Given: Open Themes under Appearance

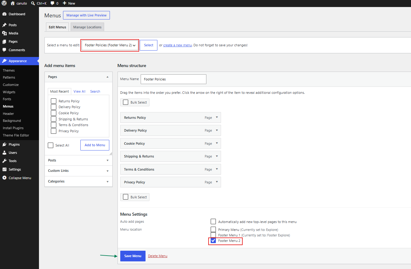Looking at the screenshot, I should (9, 70).
